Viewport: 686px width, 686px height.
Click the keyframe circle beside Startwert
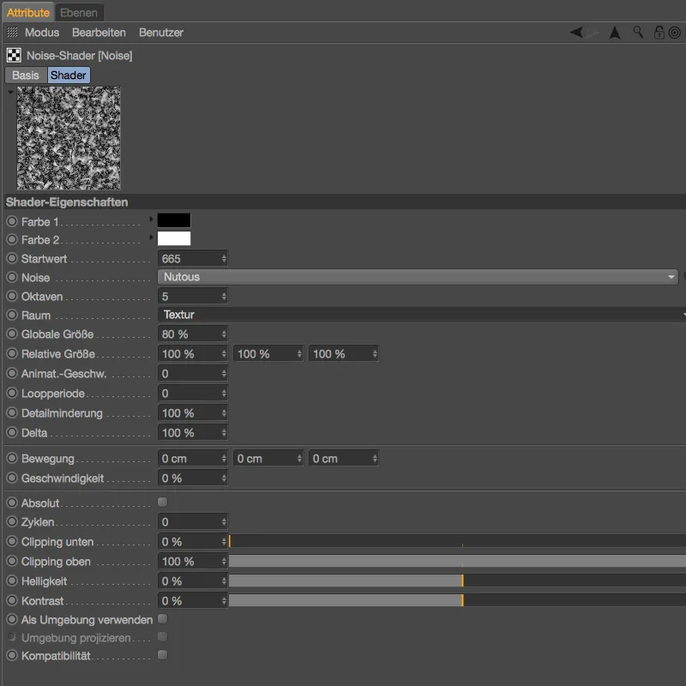pyautogui.click(x=12, y=258)
